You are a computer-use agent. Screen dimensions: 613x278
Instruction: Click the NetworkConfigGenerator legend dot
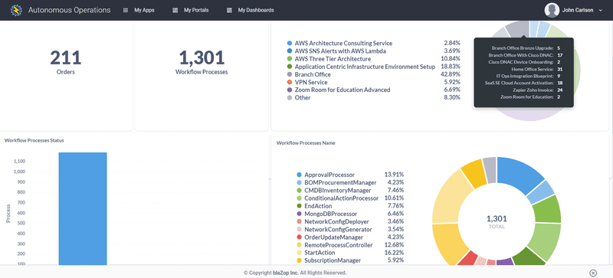pyautogui.click(x=299, y=230)
